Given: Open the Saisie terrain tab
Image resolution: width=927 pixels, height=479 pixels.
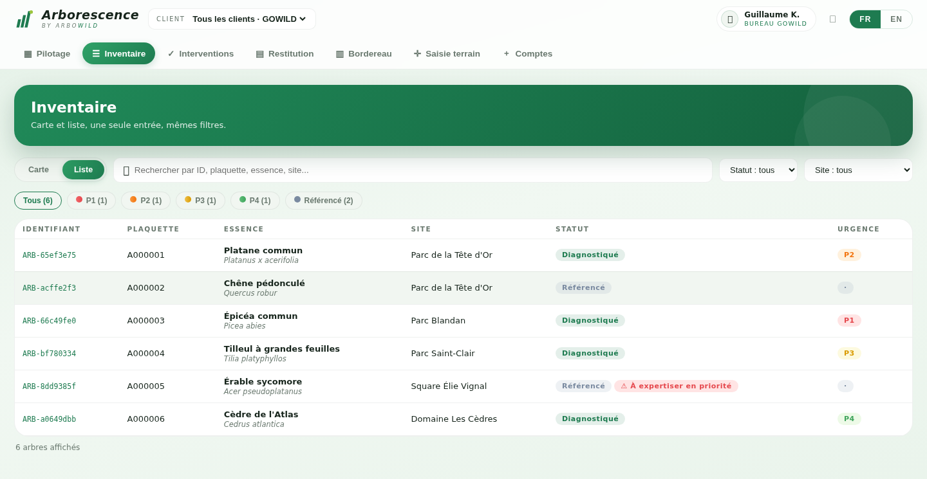Looking at the screenshot, I should 447,53.
